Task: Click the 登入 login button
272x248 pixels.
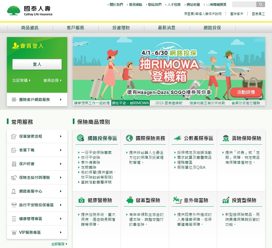Action: click(x=37, y=64)
